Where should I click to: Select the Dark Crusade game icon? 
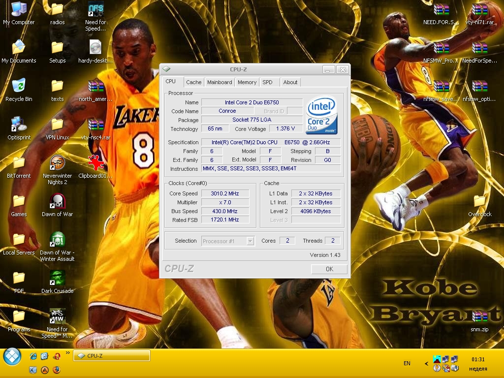tap(57, 278)
